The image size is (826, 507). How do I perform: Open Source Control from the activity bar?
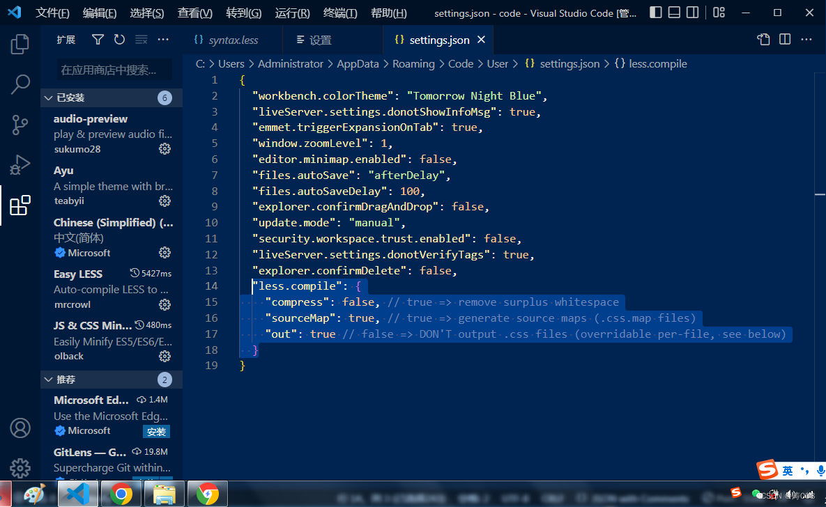click(20, 125)
